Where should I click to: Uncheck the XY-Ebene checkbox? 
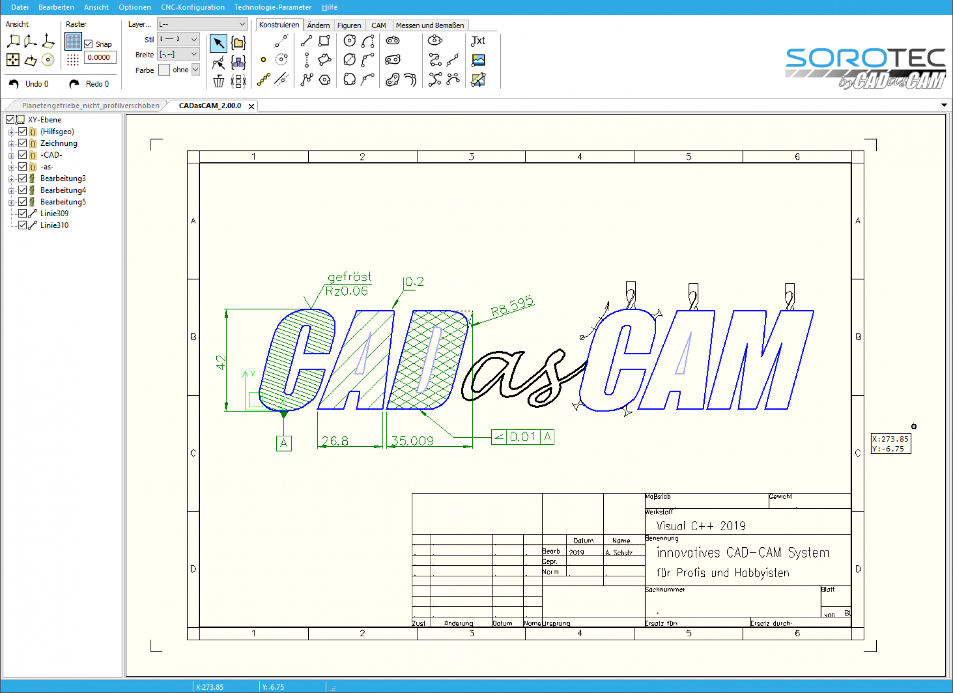(x=10, y=120)
